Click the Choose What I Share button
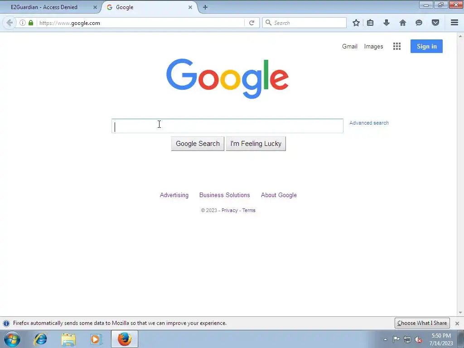464x348 pixels. [x=422, y=323]
